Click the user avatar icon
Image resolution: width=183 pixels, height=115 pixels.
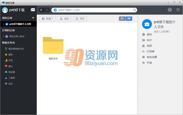(5, 10)
